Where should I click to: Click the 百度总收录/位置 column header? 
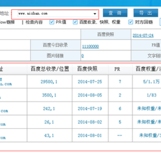[50, 69]
